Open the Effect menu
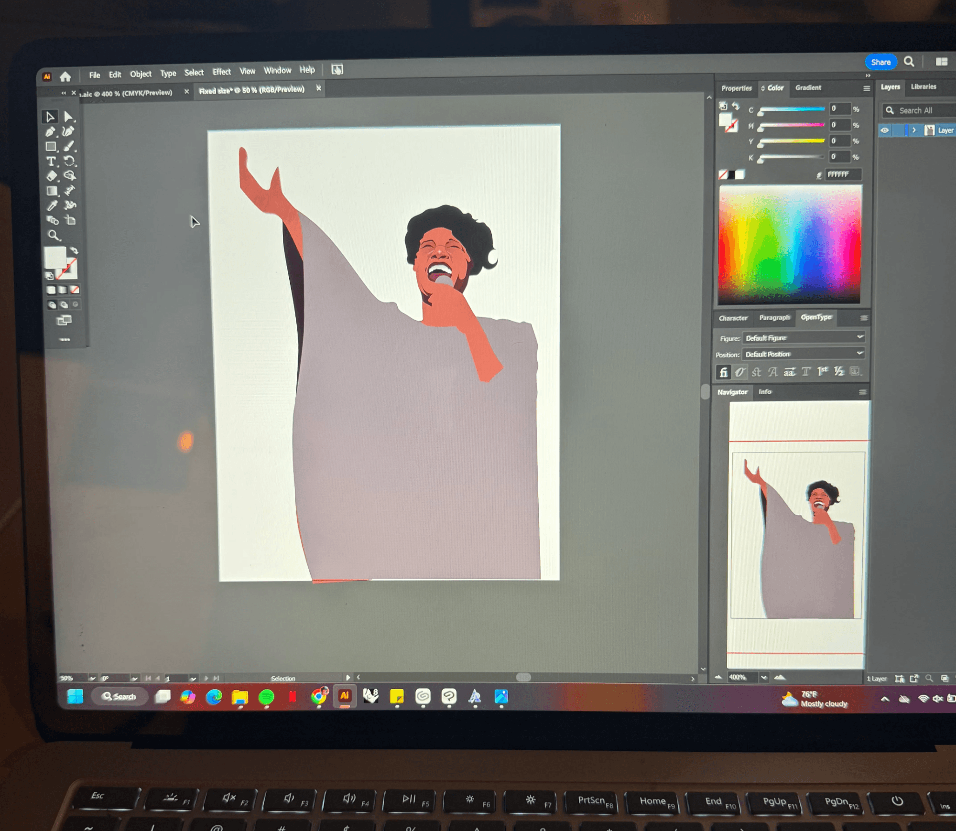This screenshot has height=831, width=956. tap(221, 72)
